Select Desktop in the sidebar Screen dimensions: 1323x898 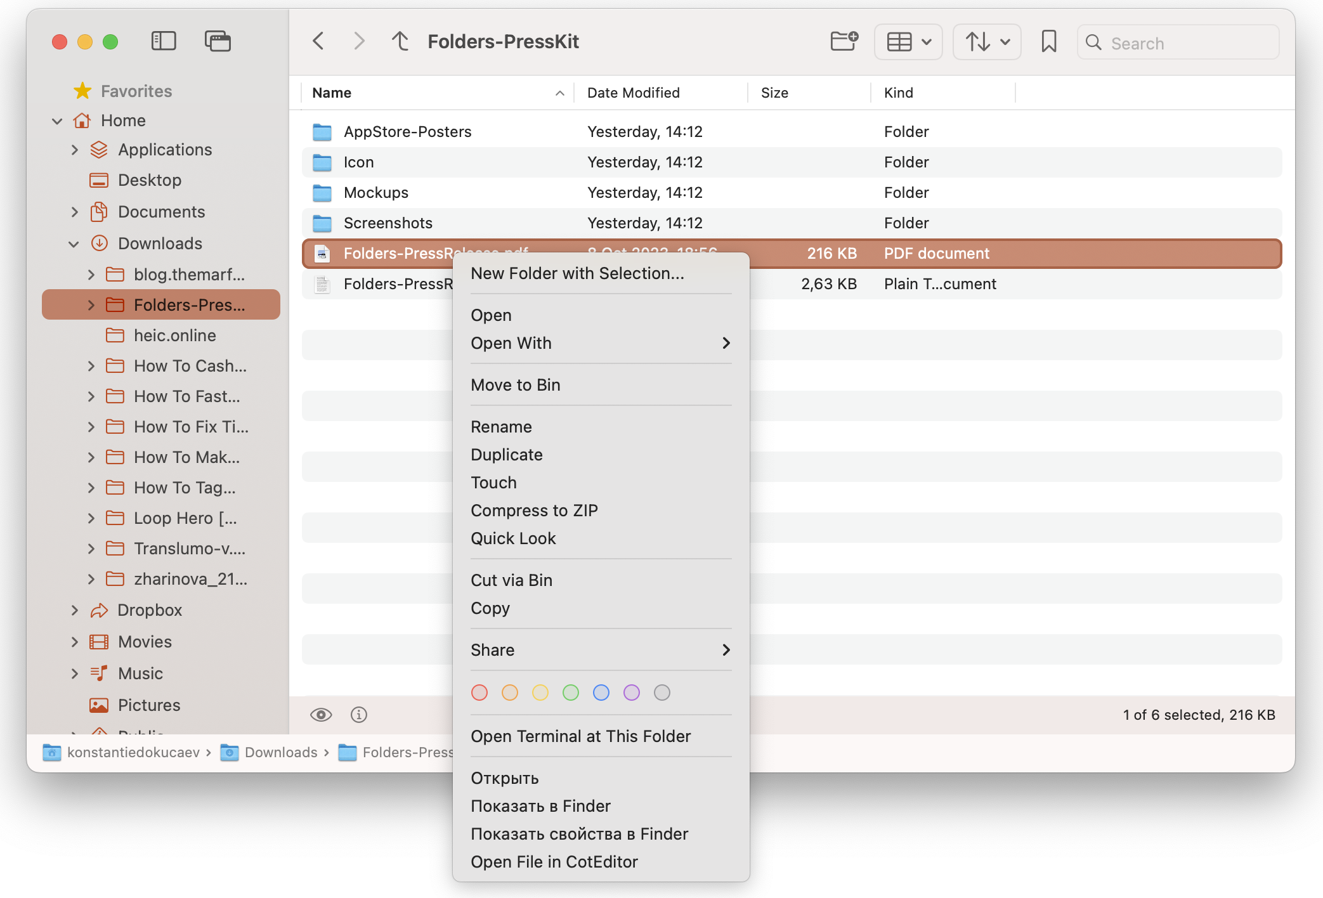[x=150, y=180]
